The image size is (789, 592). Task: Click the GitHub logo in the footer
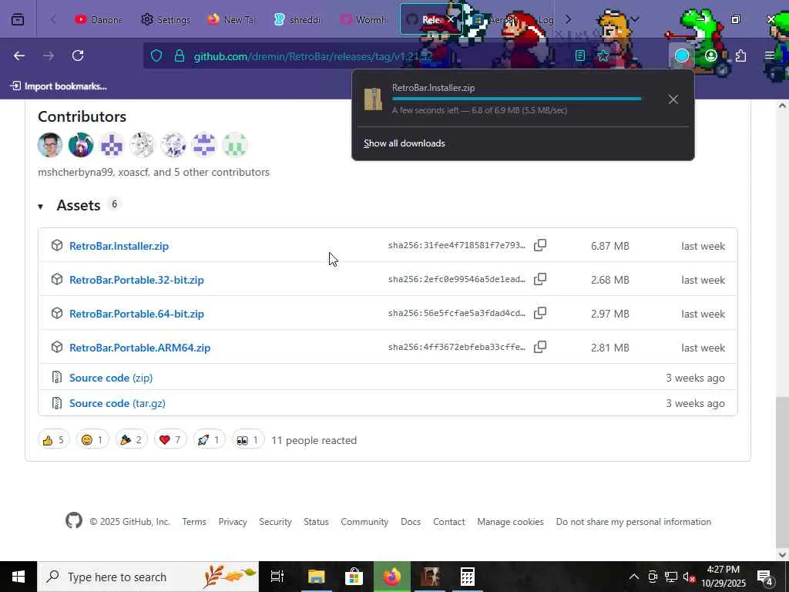74,520
